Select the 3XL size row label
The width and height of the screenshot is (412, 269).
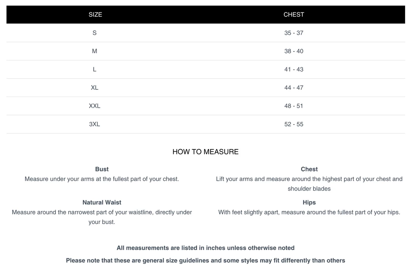click(x=95, y=124)
